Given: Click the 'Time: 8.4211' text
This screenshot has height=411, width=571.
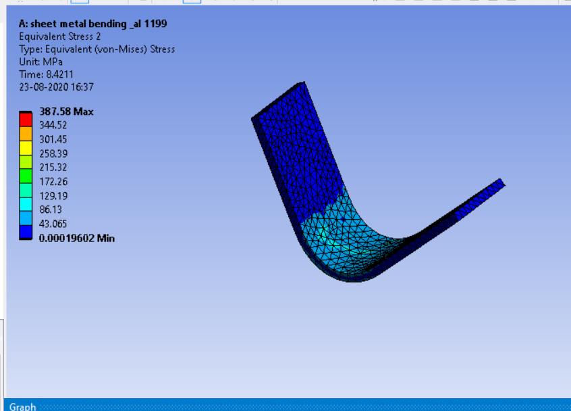Looking at the screenshot, I should pos(47,74).
